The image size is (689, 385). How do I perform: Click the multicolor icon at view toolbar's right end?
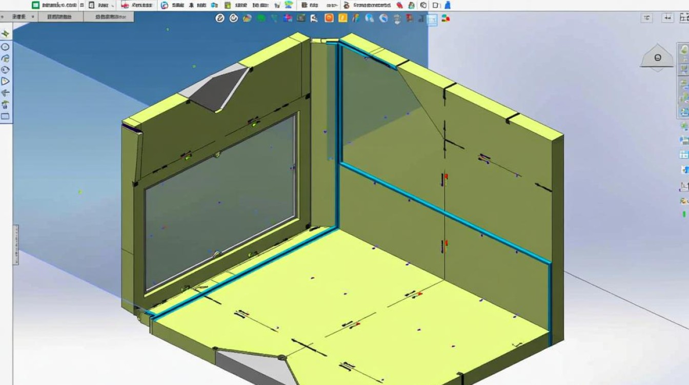(445, 18)
